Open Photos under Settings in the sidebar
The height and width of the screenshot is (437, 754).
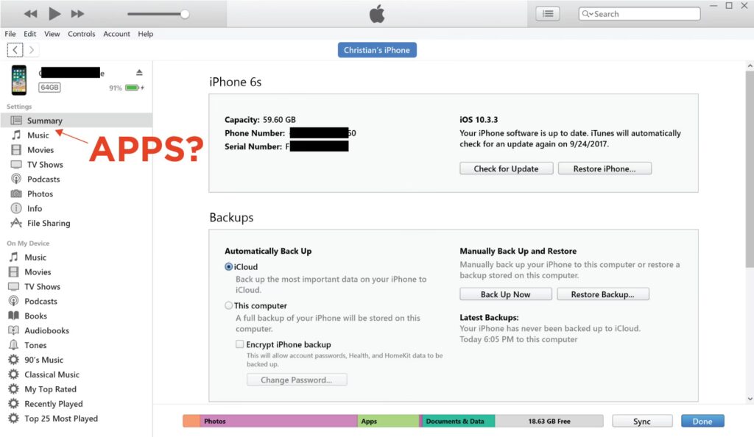tap(40, 193)
